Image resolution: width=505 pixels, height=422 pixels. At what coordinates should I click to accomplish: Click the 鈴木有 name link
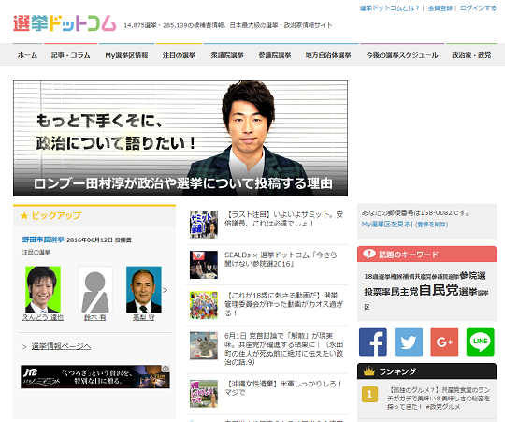(x=95, y=317)
